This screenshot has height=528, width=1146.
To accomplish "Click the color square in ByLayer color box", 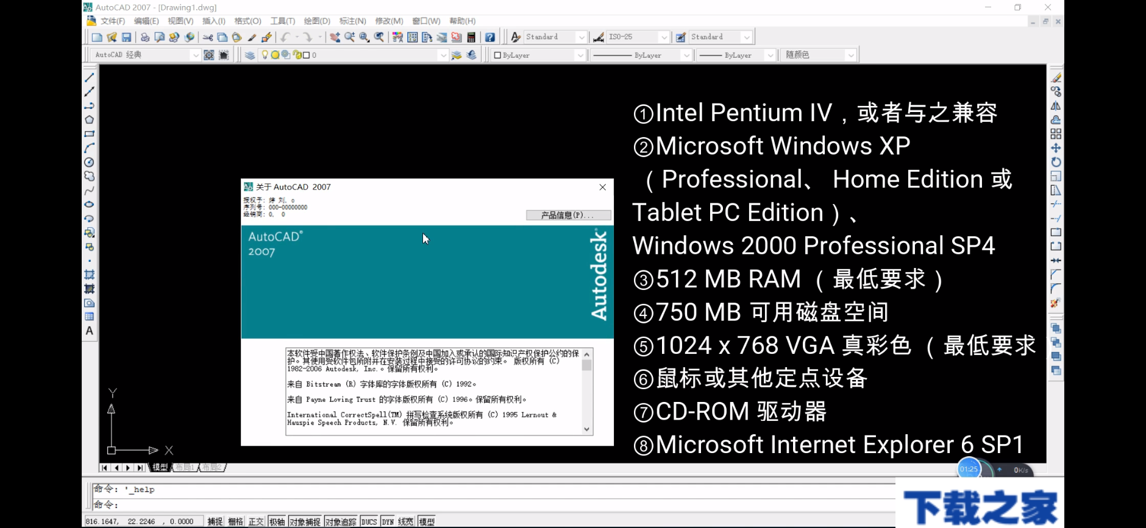I will click(497, 55).
